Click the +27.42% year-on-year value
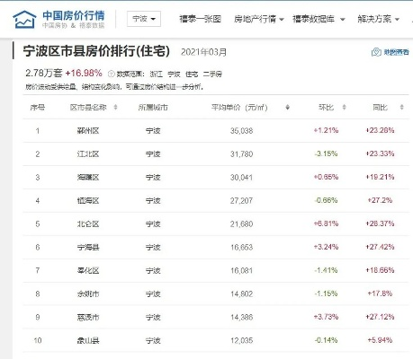413x359 pixels. pyautogui.click(x=380, y=247)
